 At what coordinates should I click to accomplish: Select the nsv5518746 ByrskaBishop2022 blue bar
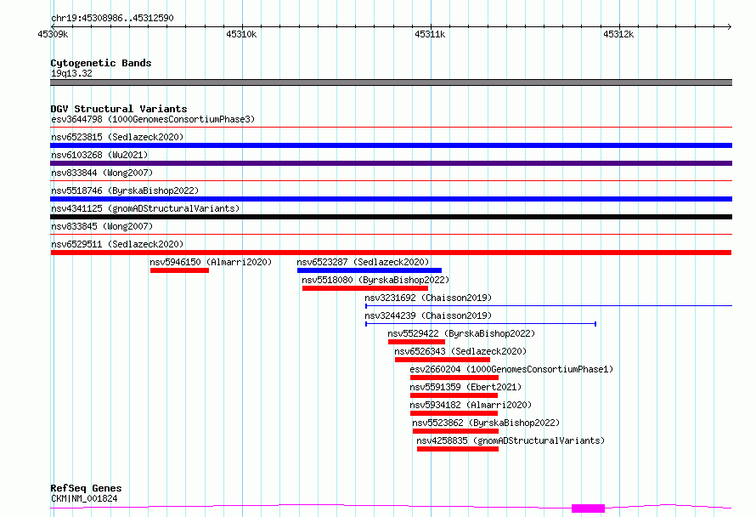391,199
